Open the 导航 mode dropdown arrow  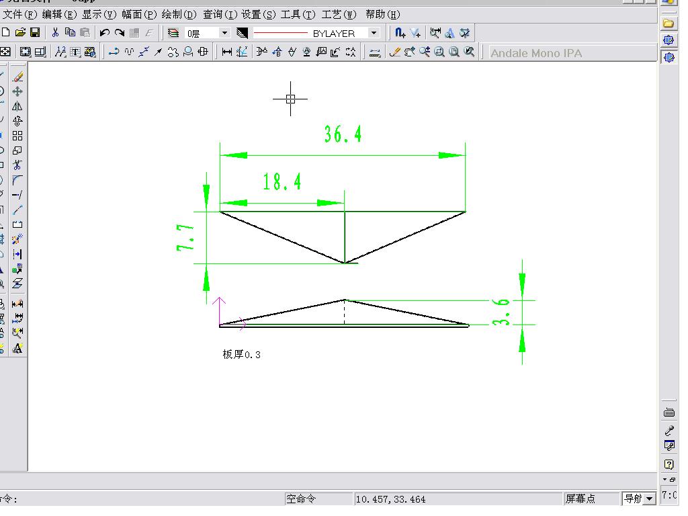click(x=650, y=499)
